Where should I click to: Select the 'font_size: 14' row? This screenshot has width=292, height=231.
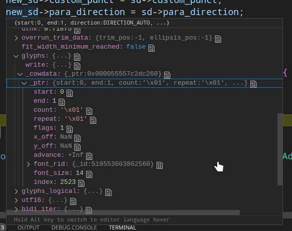coord(144,173)
